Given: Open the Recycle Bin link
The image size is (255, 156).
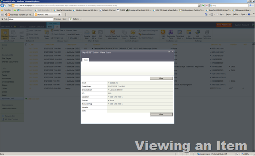Looking at the screenshot, I should point(10,116).
